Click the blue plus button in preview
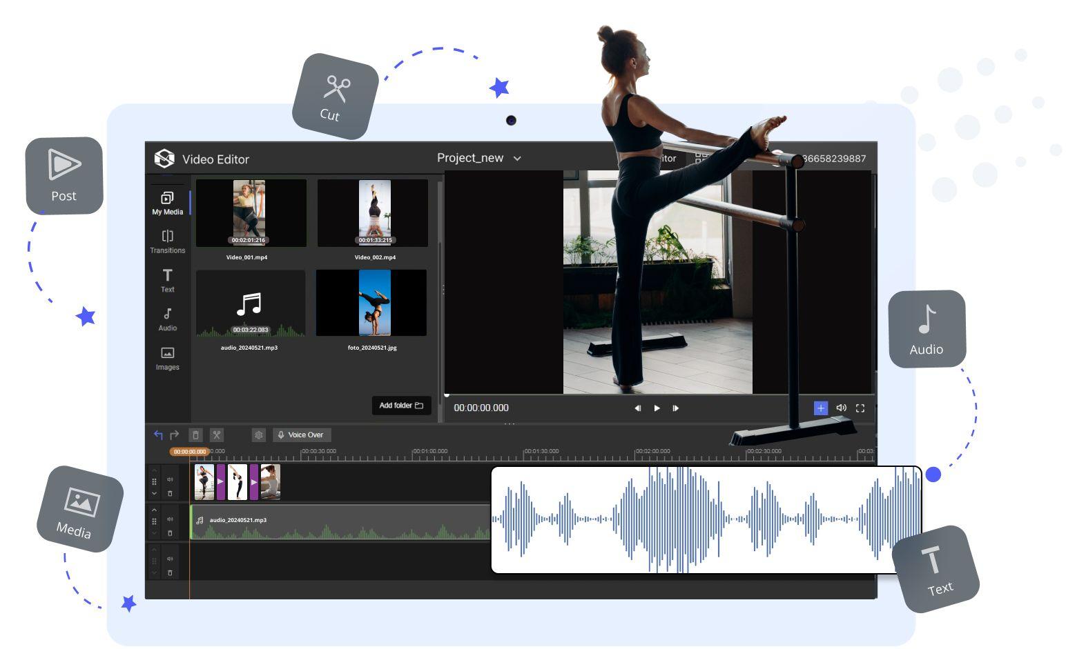Viewport: 1066px width, 649px height. coord(820,408)
